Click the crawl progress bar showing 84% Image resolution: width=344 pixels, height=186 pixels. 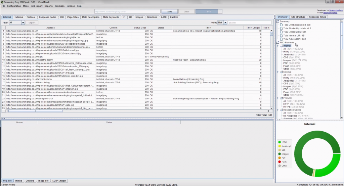(x=209, y=11)
